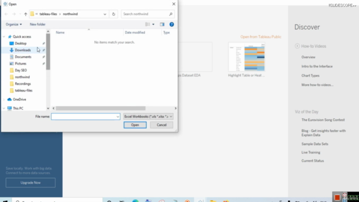Click the Back navigation arrow
The height and width of the screenshot is (202, 359).
tap(6, 14)
